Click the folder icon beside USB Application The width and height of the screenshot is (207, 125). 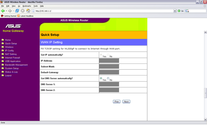tap(3, 61)
